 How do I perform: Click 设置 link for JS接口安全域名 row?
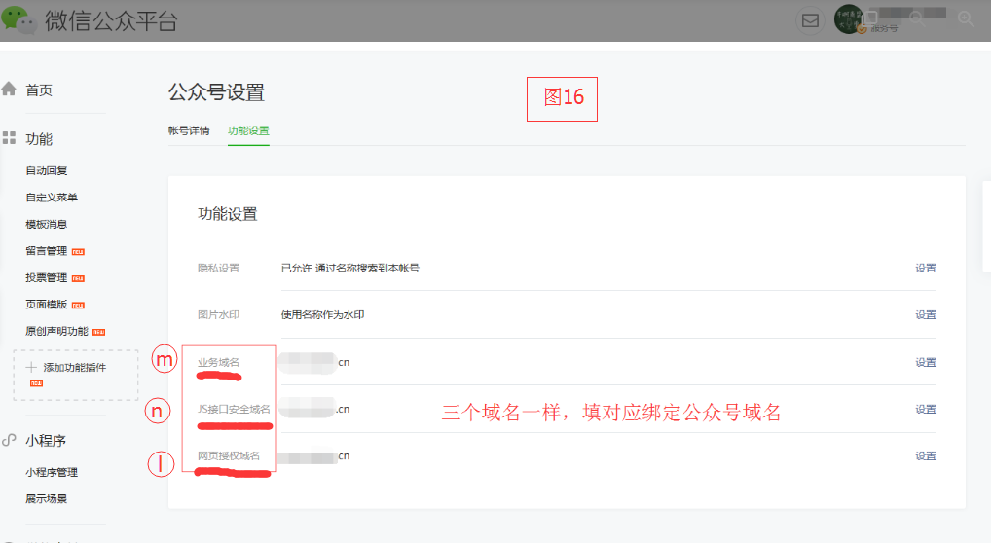point(926,409)
